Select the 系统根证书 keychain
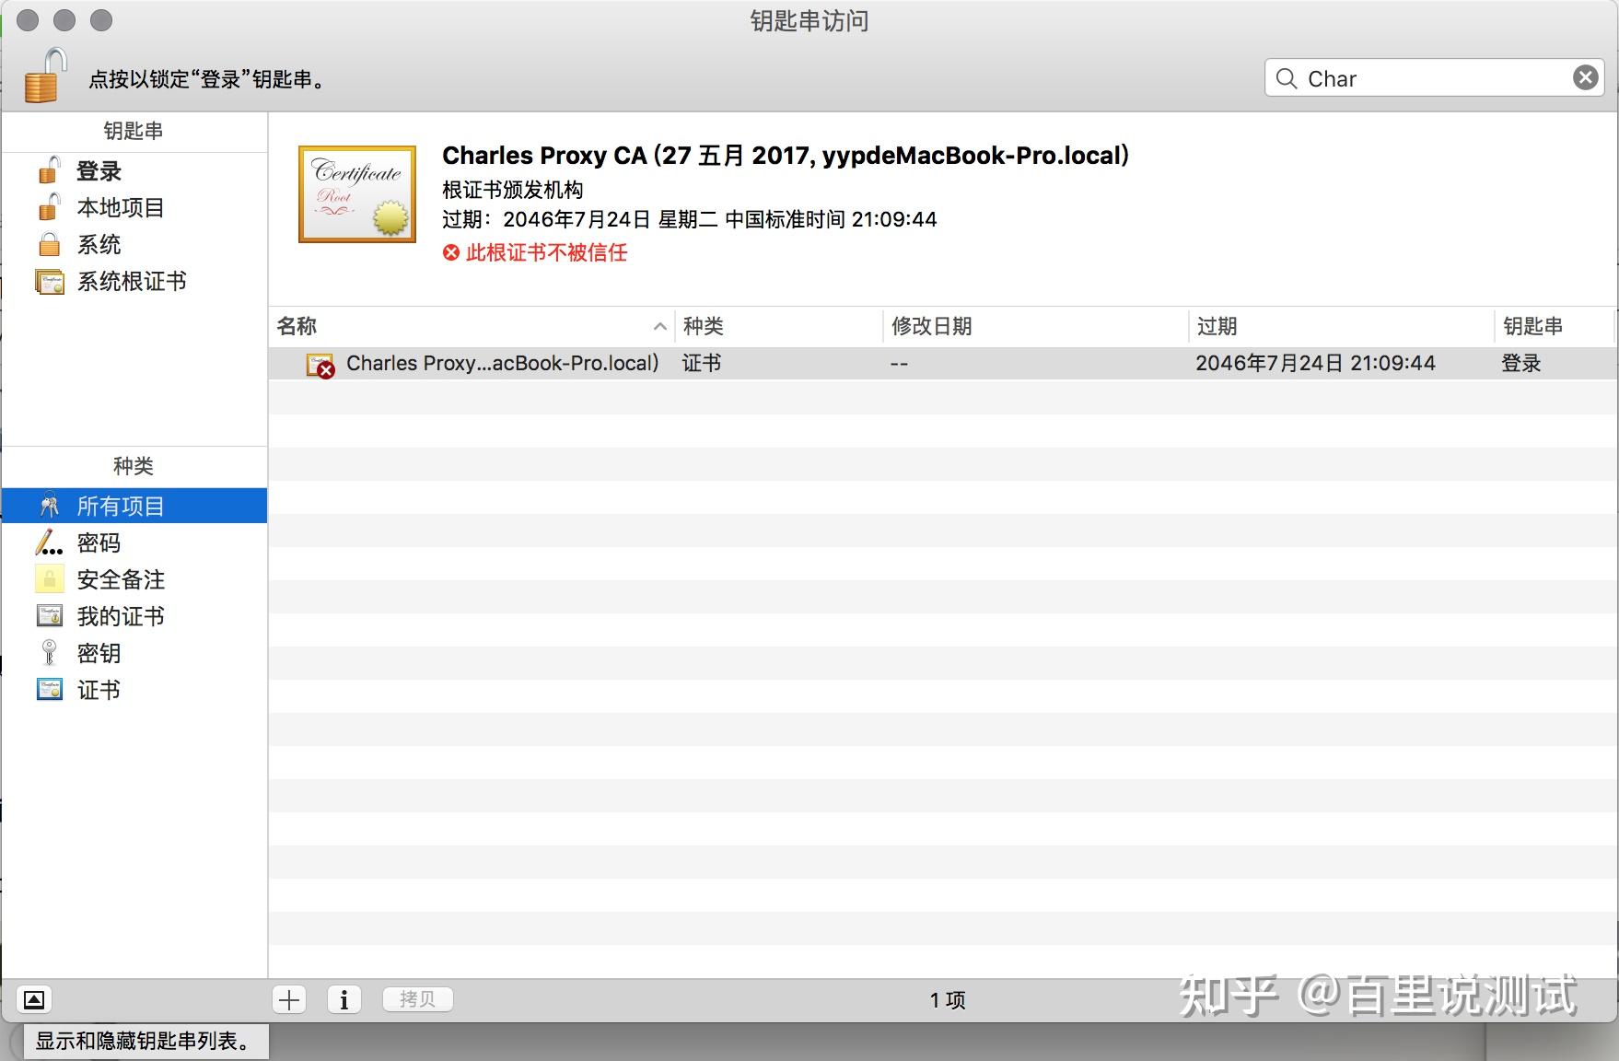Screen dimensions: 1619x1061 tap(130, 281)
